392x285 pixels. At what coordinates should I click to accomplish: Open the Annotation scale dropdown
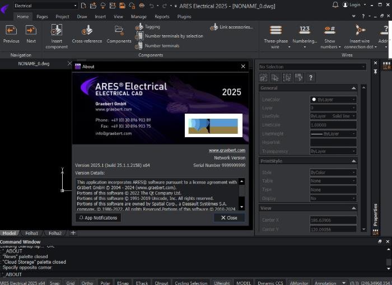pyautogui.click(x=330, y=283)
